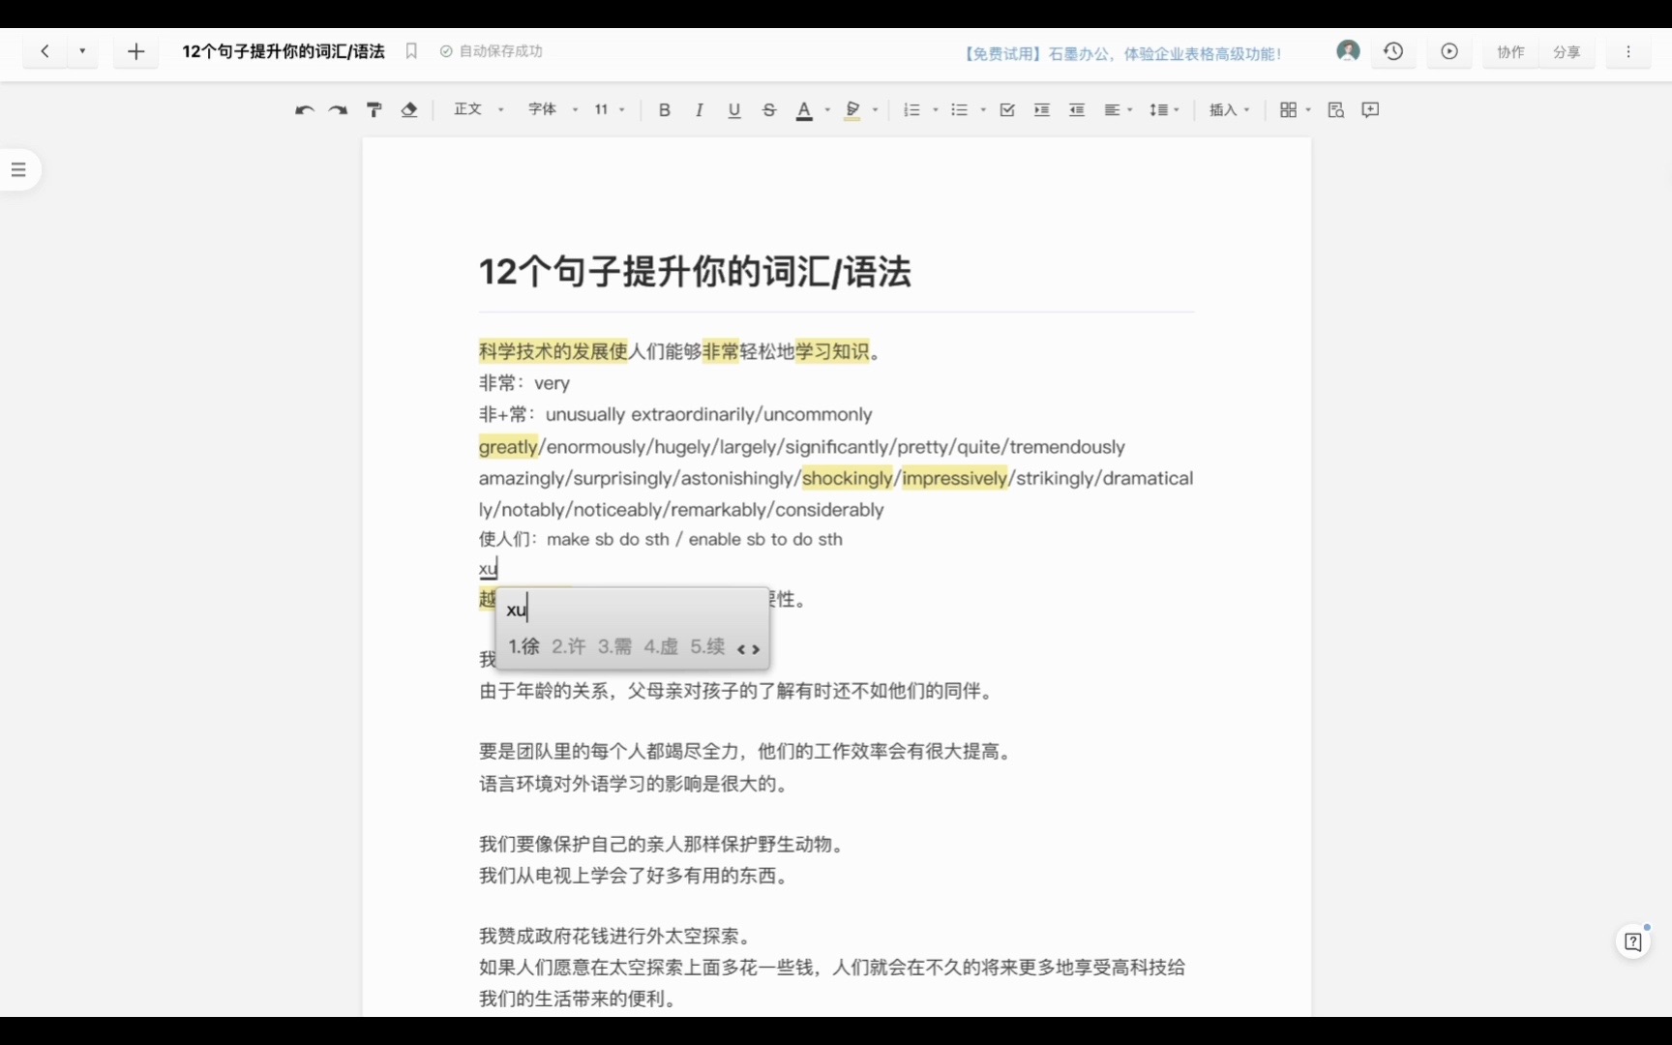Start presentation mode
The image size is (1672, 1045).
[x=1449, y=51]
